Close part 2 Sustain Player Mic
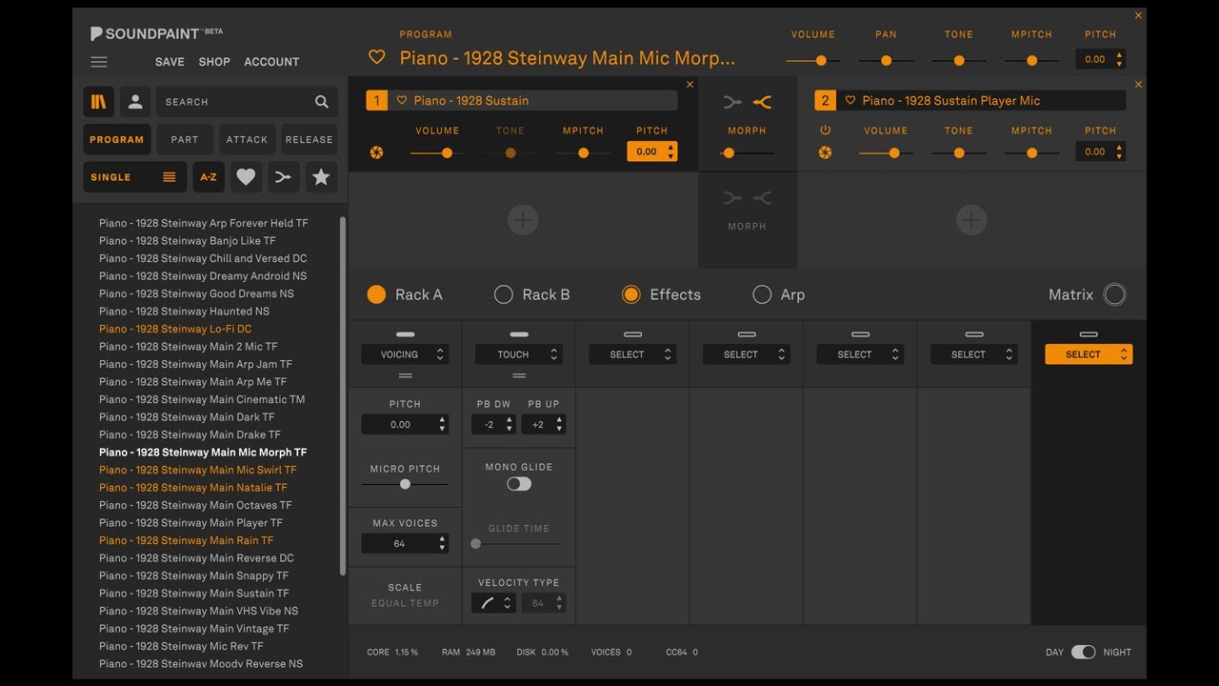Image resolution: width=1219 pixels, height=686 pixels. tap(1138, 85)
